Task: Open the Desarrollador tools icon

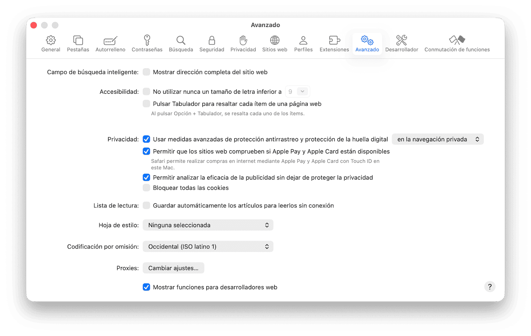Action: 401,40
